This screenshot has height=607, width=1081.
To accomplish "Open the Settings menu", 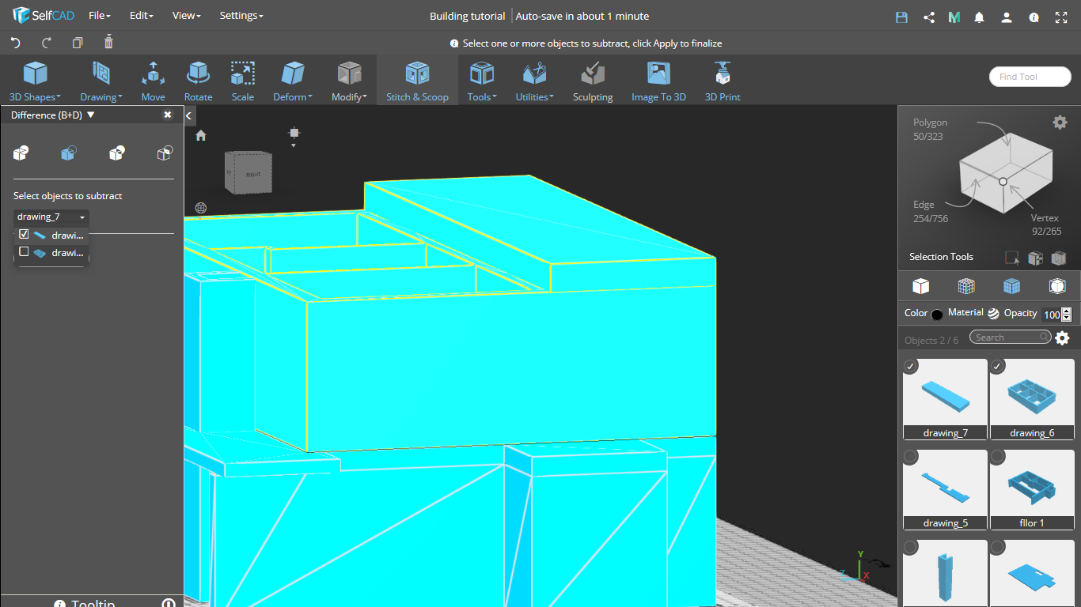I will (241, 16).
